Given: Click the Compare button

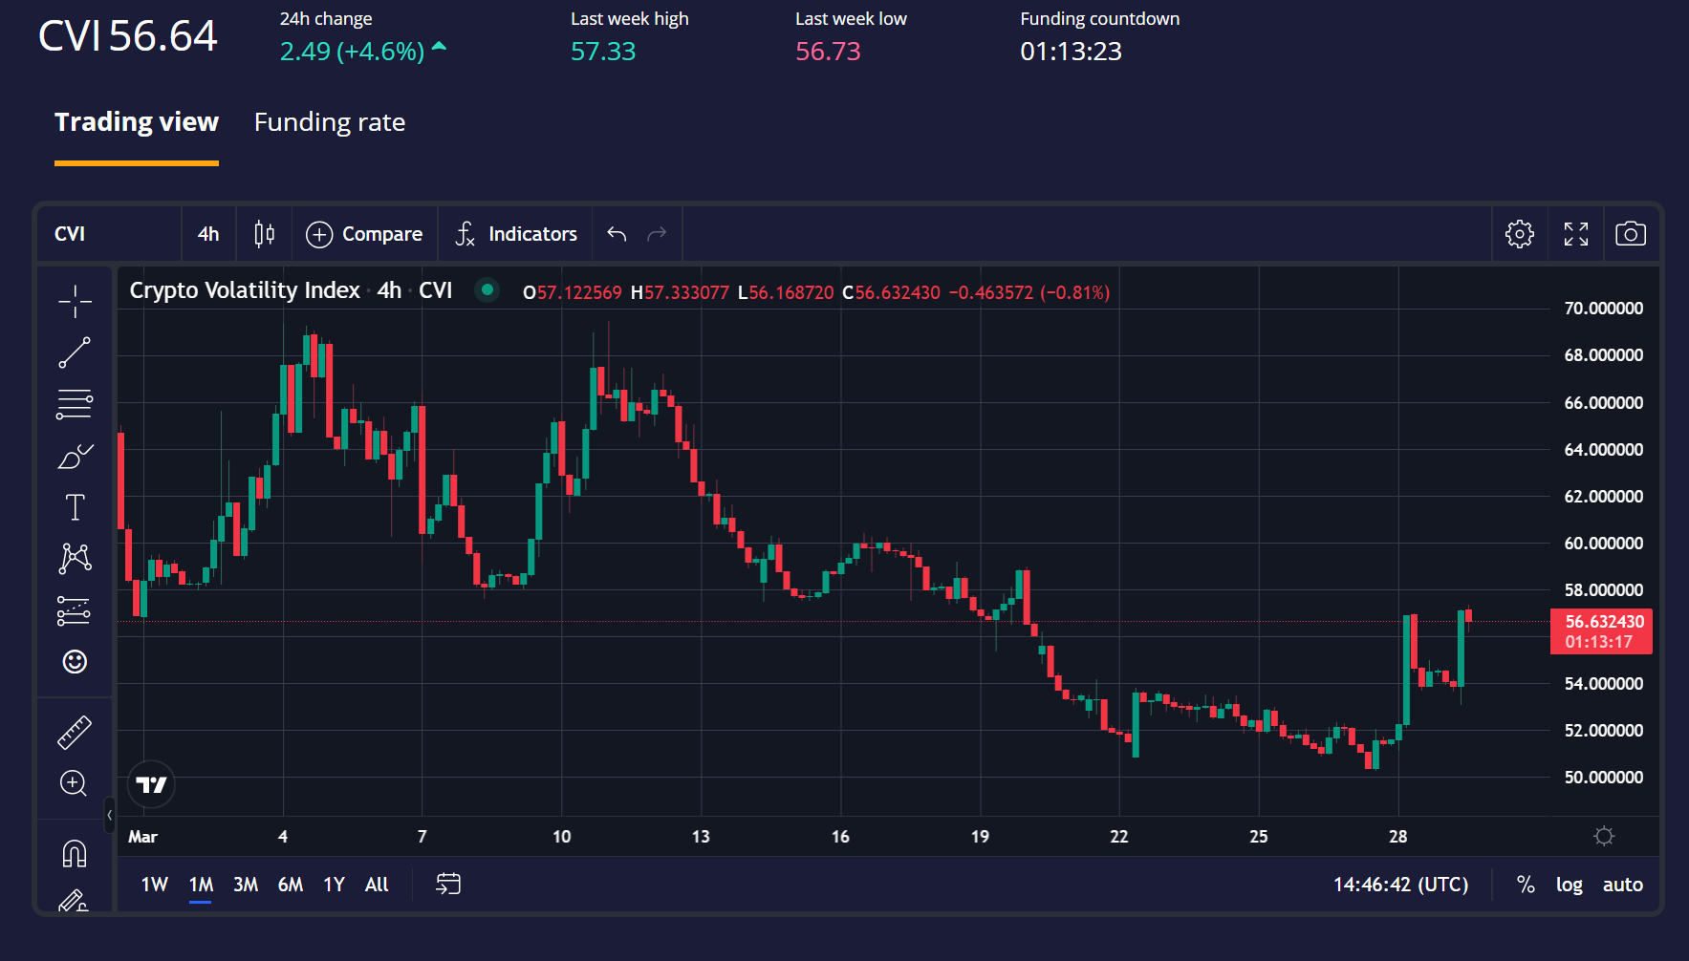Looking at the screenshot, I should click(x=364, y=234).
